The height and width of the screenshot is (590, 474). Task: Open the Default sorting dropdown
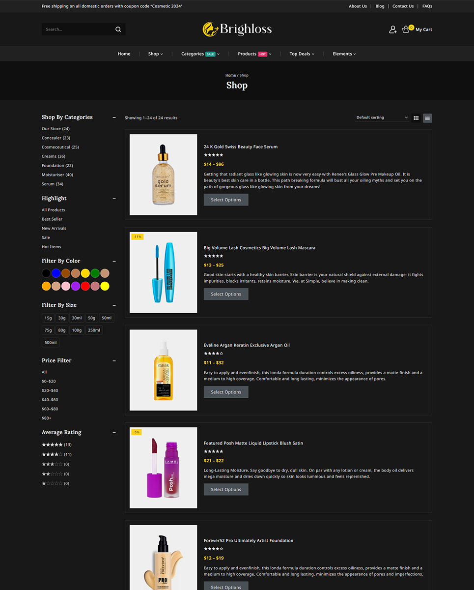coord(382,118)
